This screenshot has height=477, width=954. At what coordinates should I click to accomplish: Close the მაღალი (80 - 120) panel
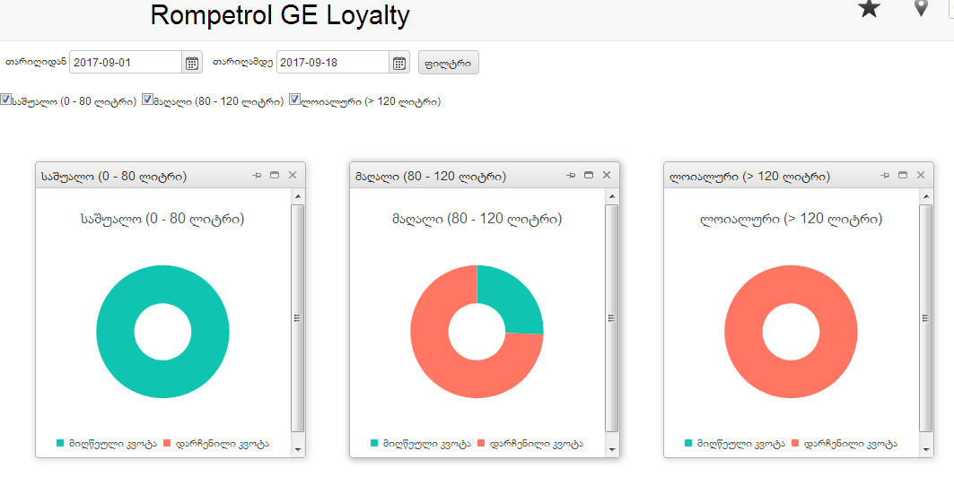tap(607, 175)
